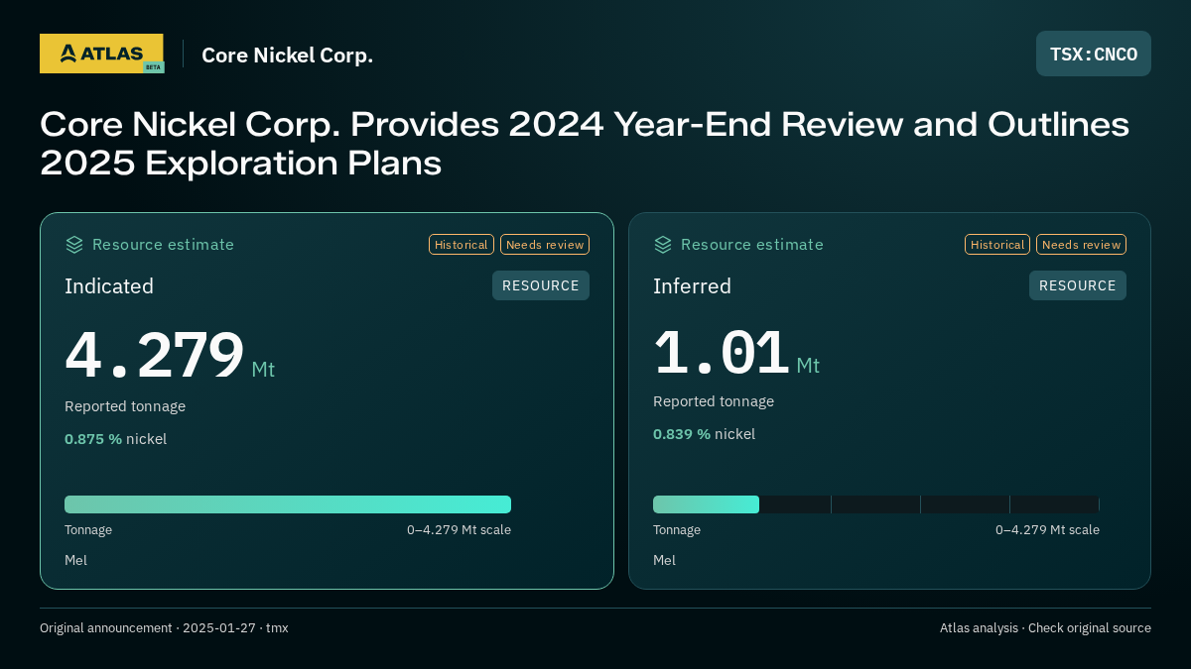Click the RESOURCE badge on the Inferred card
The height and width of the screenshot is (669, 1191).
(x=1078, y=285)
